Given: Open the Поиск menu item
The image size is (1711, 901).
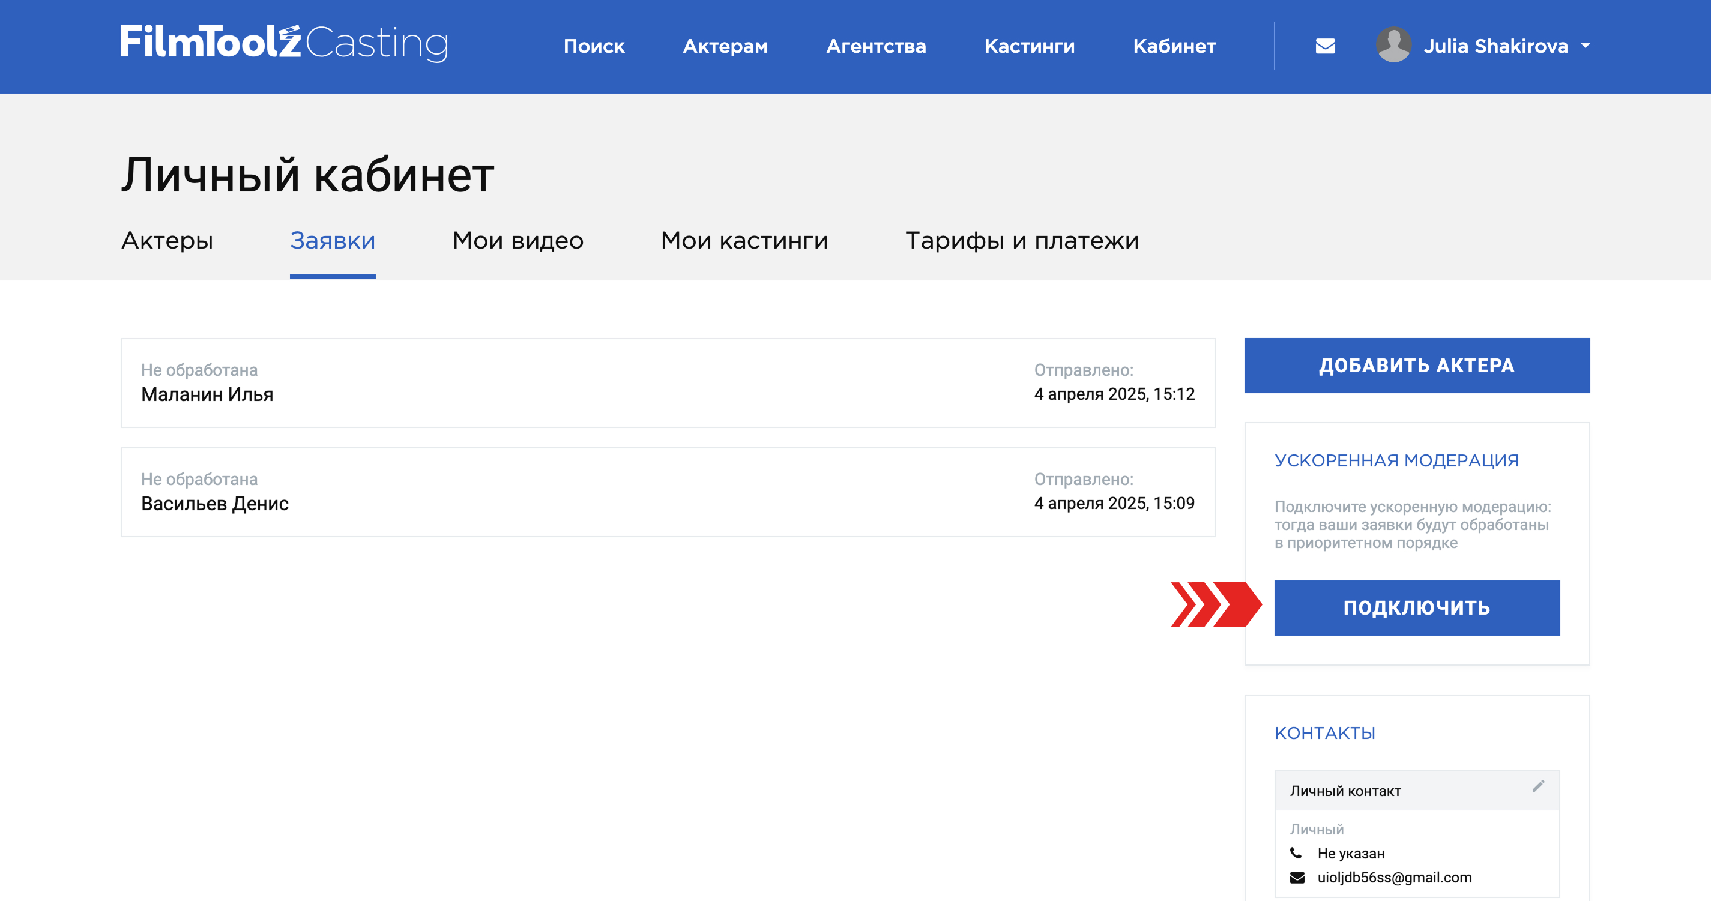Looking at the screenshot, I should [x=594, y=46].
